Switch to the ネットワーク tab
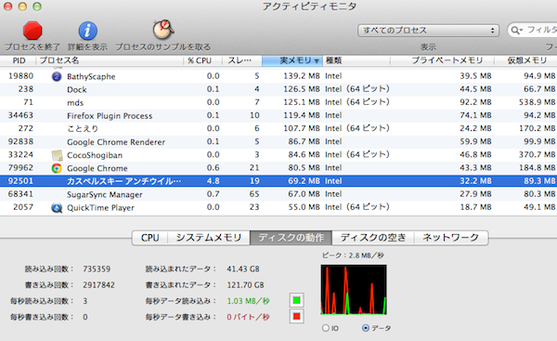The image size is (557, 341). pyautogui.click(x=451, y=238)
